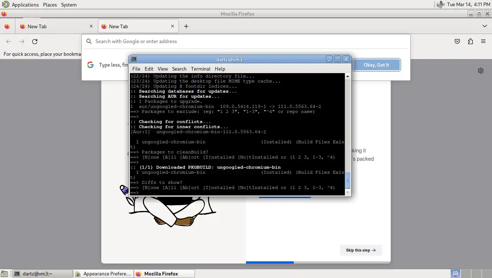Click Skip this step link
Screen dimensions: 492x278
point(361,250)
